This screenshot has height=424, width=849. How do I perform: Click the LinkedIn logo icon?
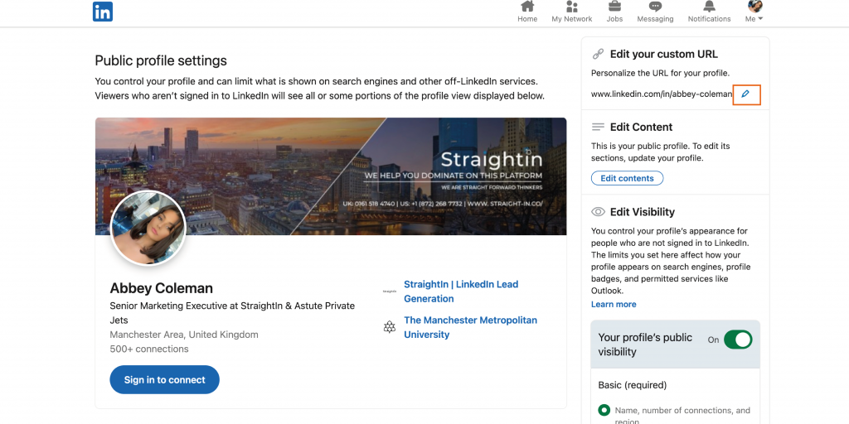click(103, 12)
